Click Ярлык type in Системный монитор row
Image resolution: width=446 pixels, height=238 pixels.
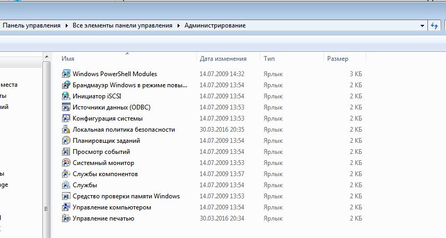coord(273,163)
